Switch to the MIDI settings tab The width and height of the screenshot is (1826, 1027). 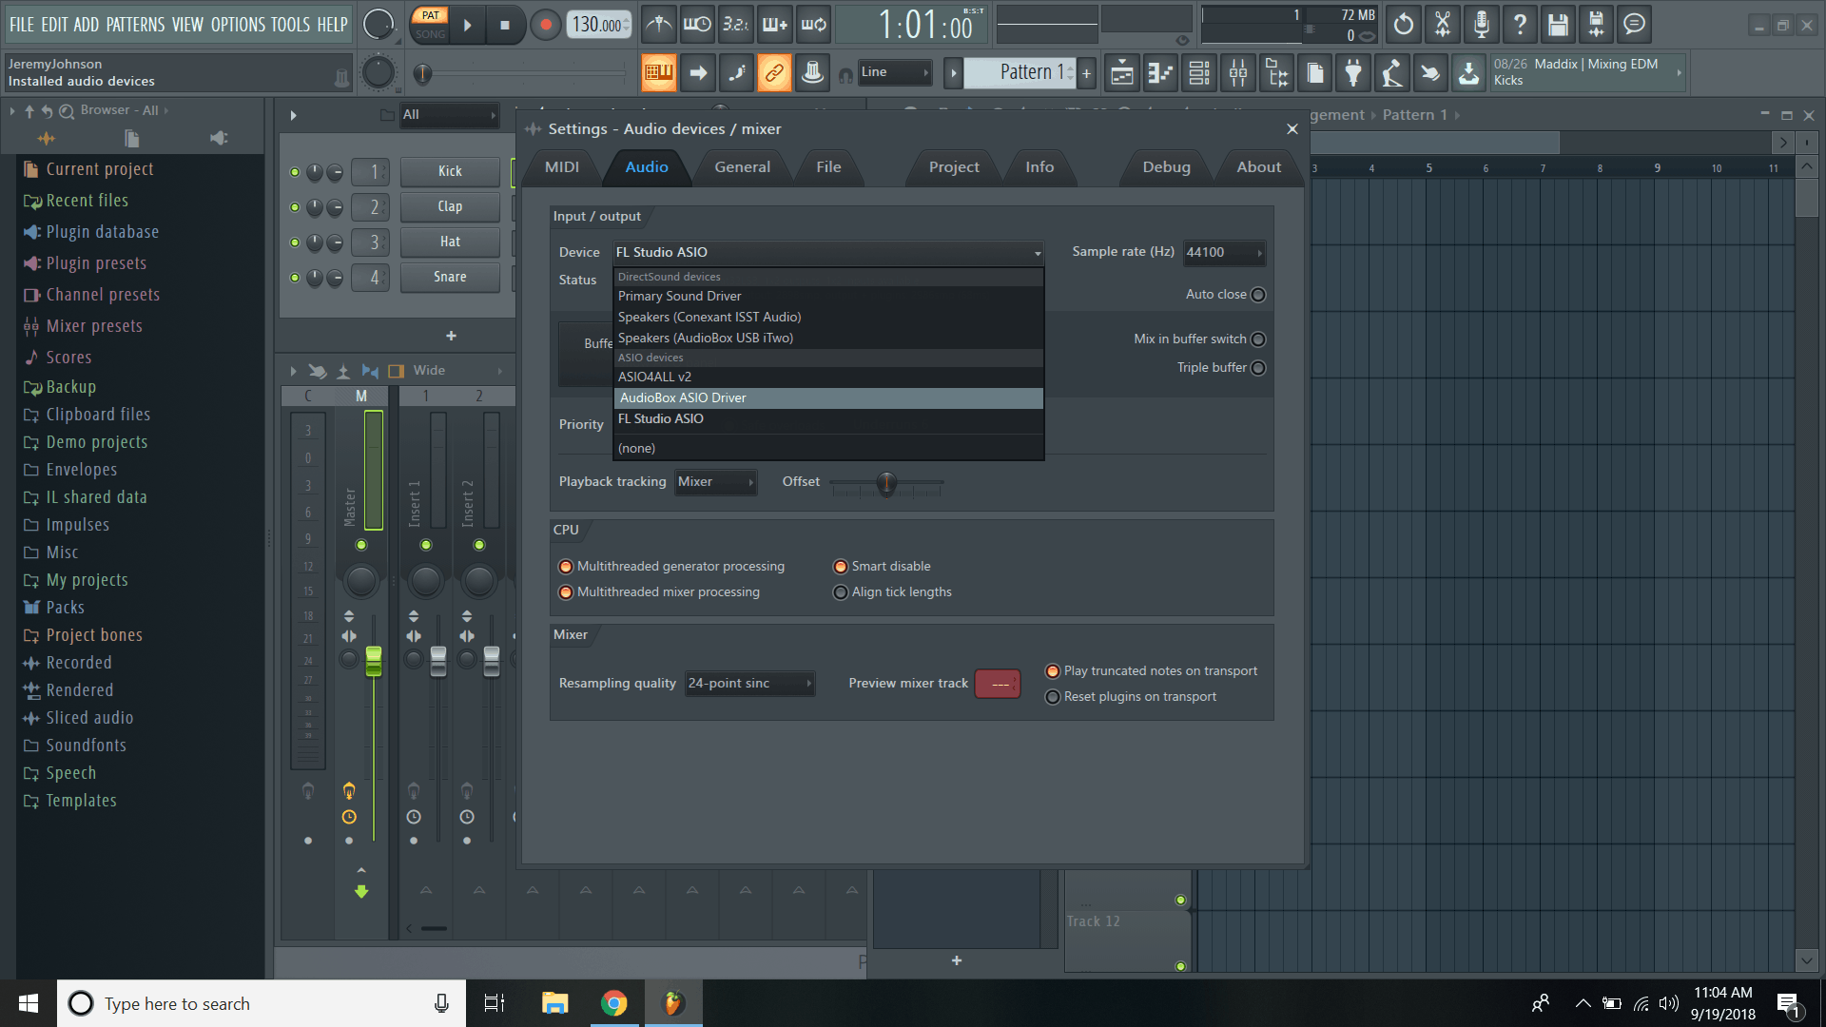560,166
